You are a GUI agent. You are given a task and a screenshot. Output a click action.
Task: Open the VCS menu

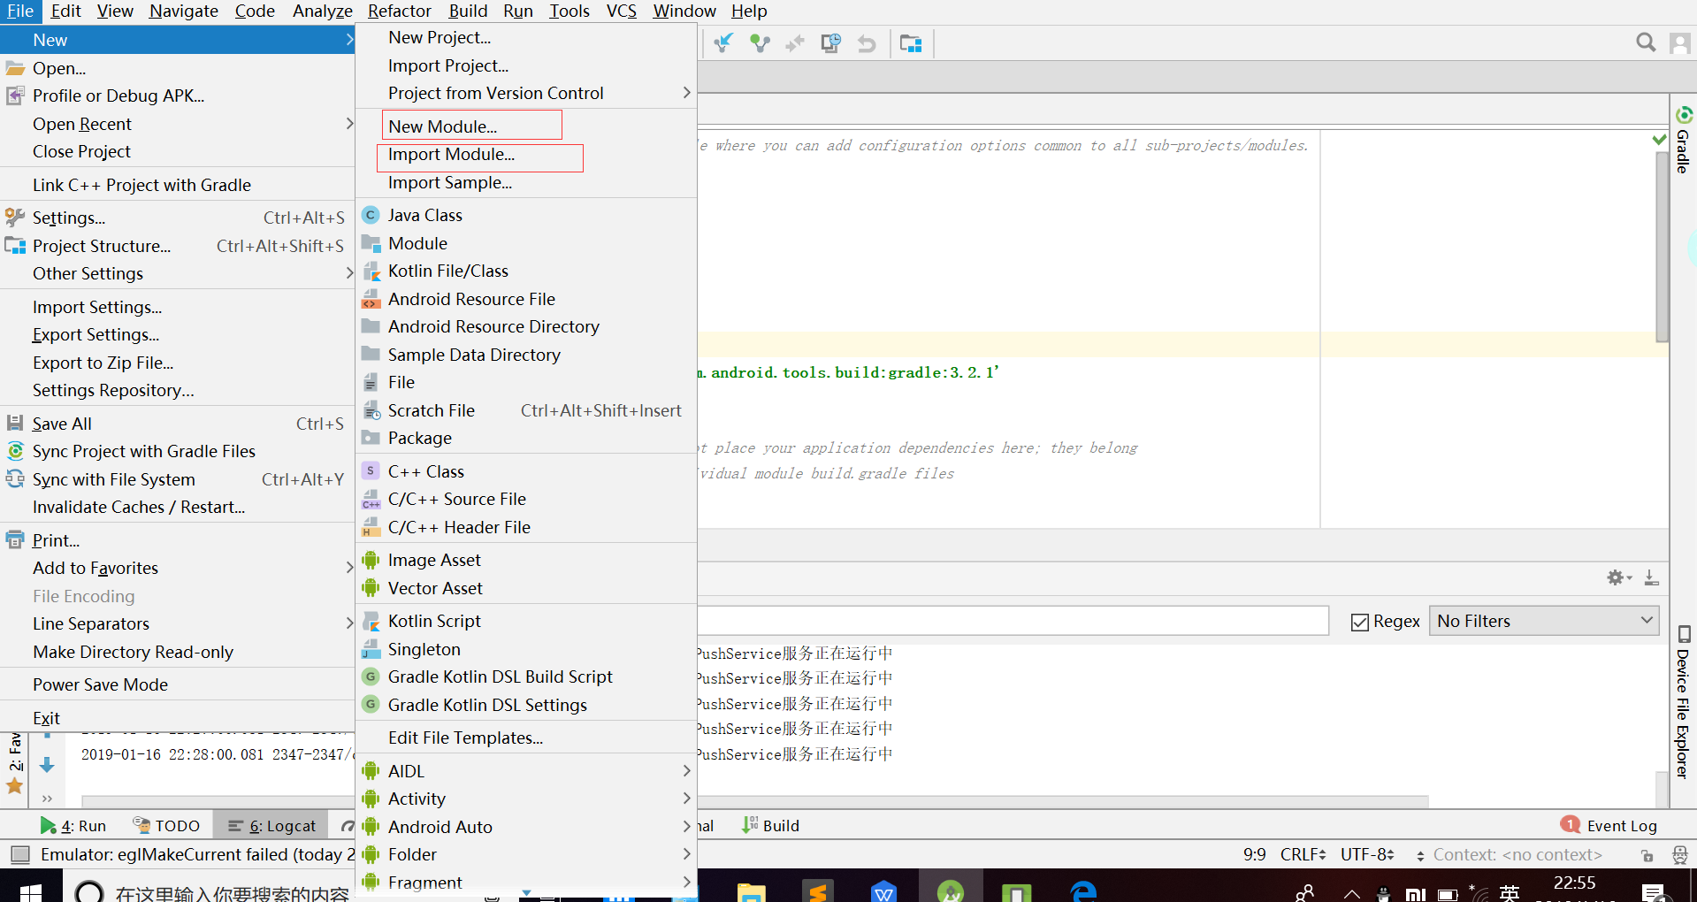click(621, 11)
